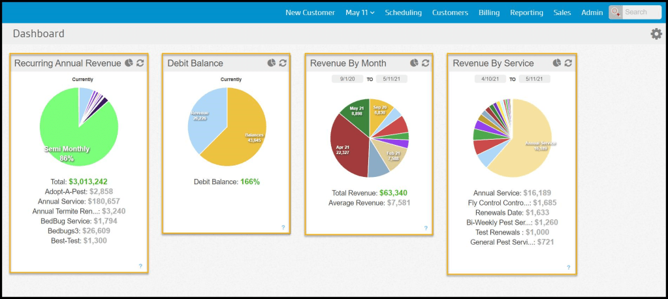Viewport: 668px width, 299px height.
Task: Refresh the Revenue By Month widget
Action: tap(426, 63)
